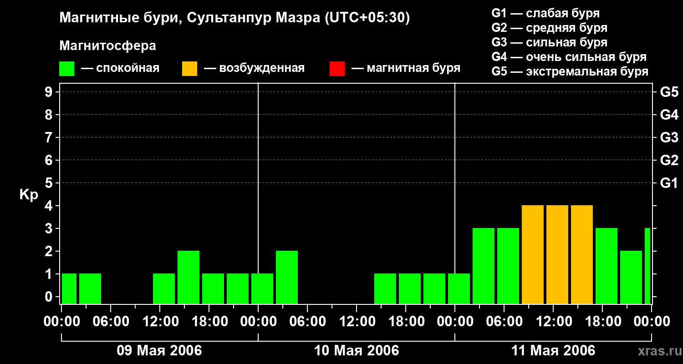Click the G1 label on right axis
Image resolution: width=683 pixels, height=364 pixels.
tap(669, 183)
